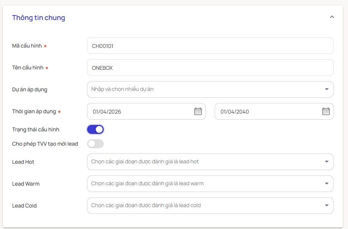348x229 pixels.
Task: Expand the Lead Warm dropdown arrow
Action: (x=327, y=184)
